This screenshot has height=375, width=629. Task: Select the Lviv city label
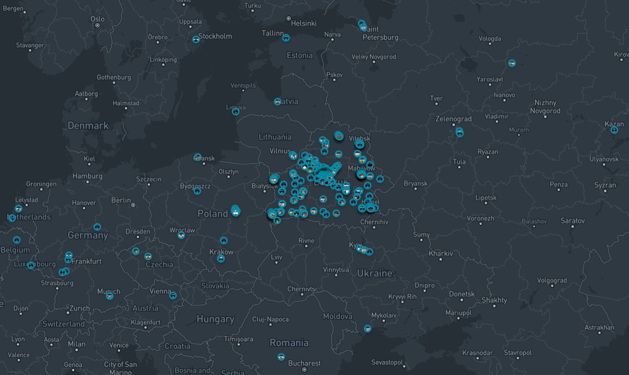pos(276,257)
